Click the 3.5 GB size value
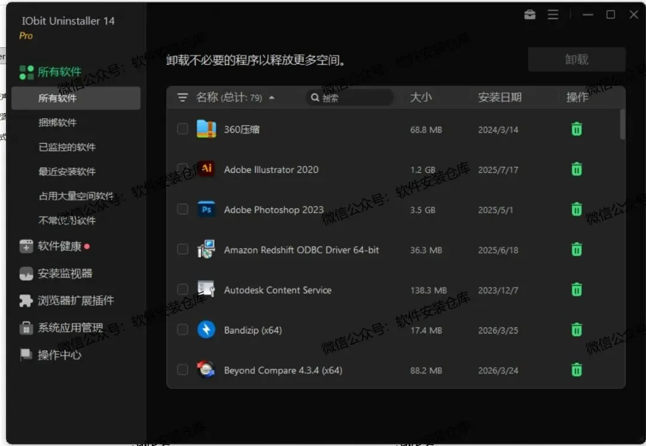 (x=423, y=210)
